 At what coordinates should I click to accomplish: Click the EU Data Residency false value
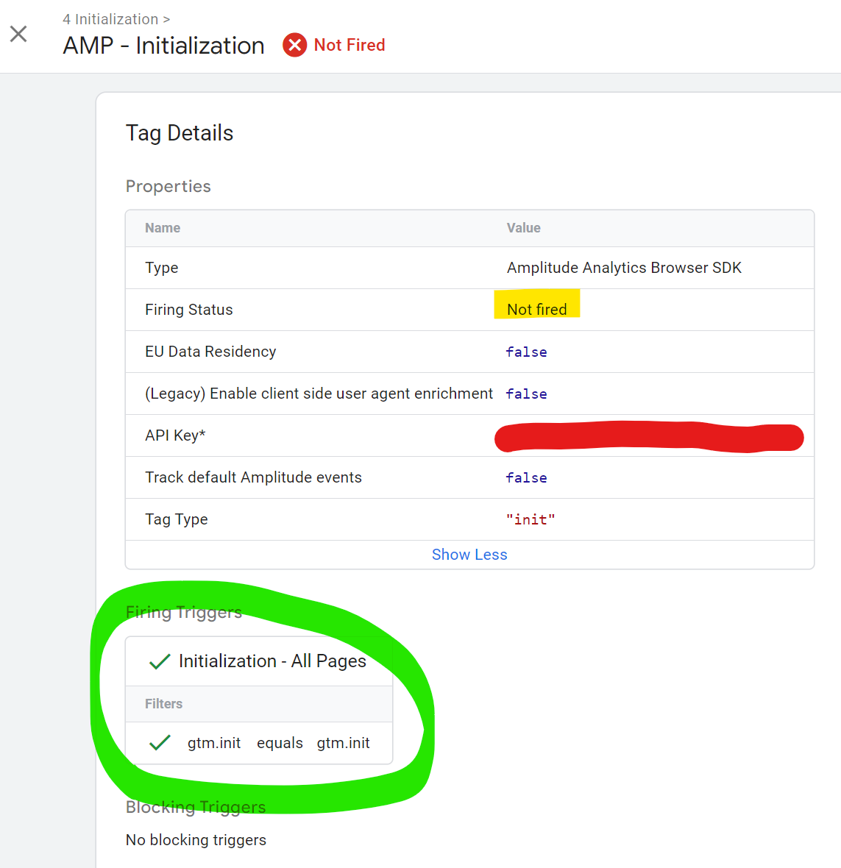tap(527, 352)
